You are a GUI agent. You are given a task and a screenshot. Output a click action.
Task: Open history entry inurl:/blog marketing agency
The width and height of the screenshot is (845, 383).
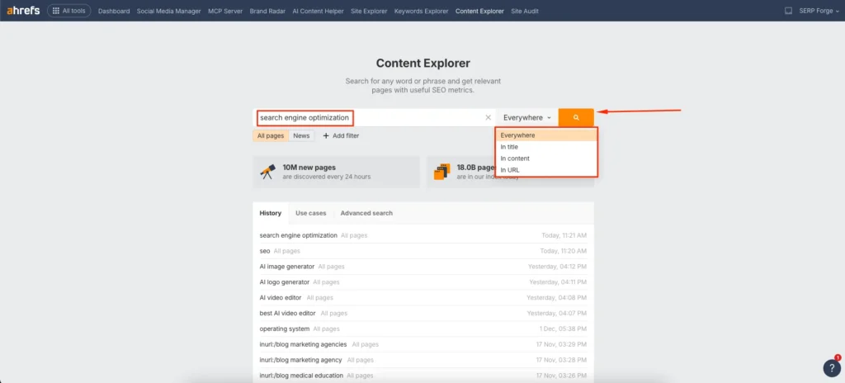[x=300, y=360]
